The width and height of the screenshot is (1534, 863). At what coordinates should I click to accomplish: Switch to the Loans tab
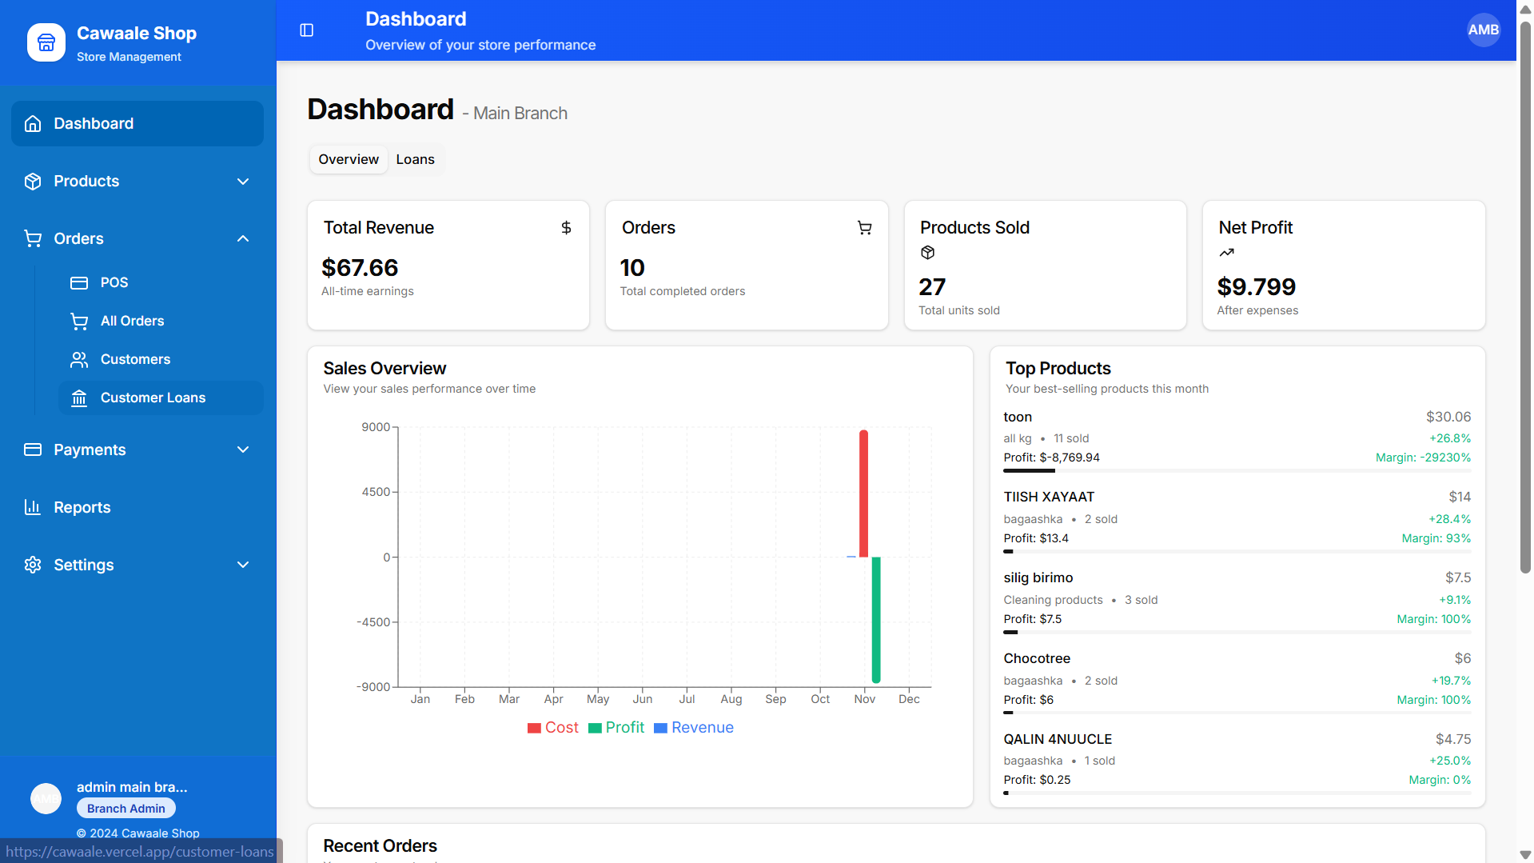(x=415, y=159)
